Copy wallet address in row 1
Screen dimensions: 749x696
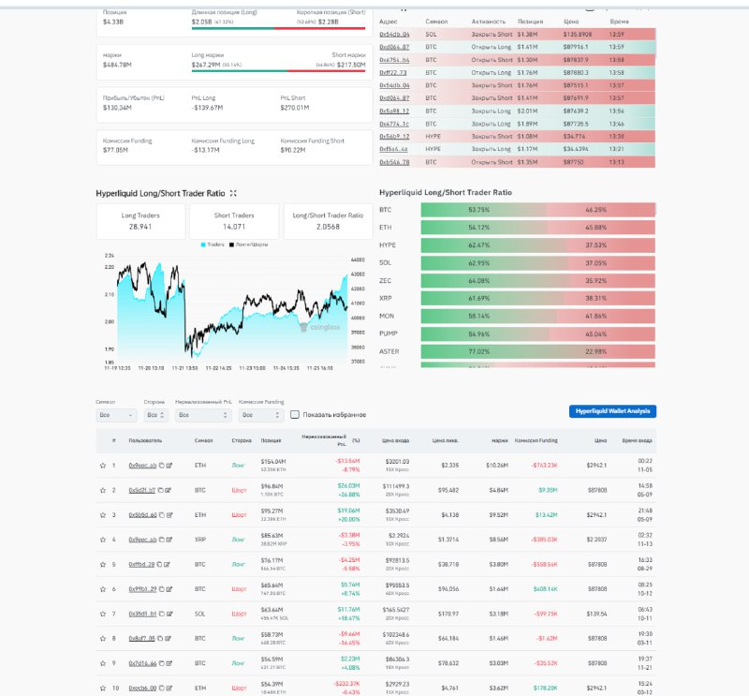[x=161, y=465]
